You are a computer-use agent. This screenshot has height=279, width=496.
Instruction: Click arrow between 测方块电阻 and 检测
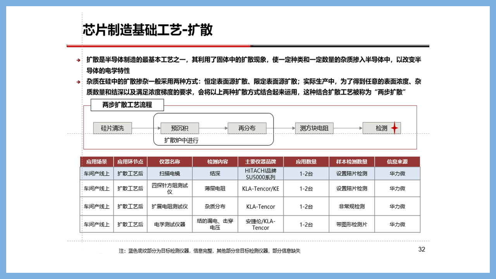point(348,128)
